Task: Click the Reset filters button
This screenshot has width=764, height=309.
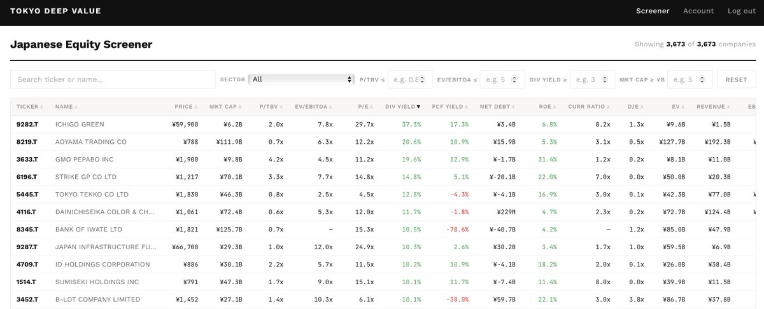Action: 736,79
